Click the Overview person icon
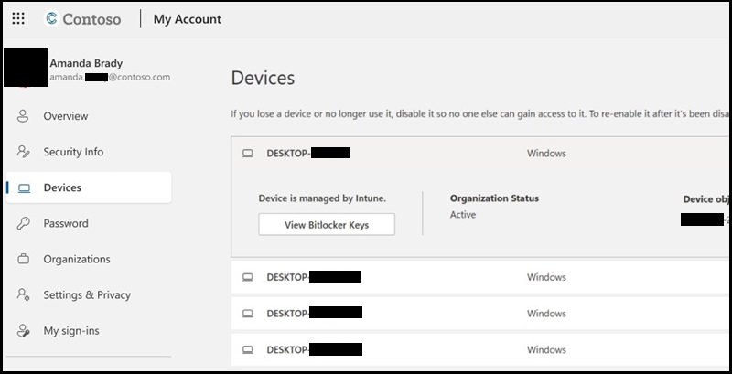The height and width of the screenshot is (374, 732). (24, 116)
